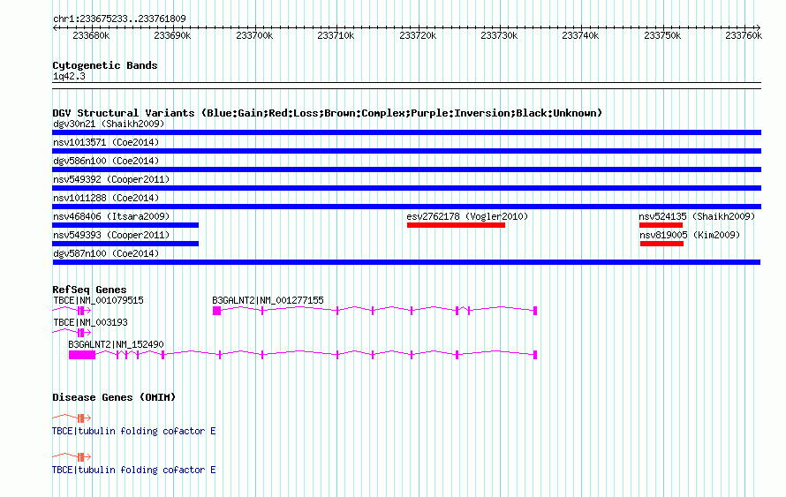Click the nsv468406 (Itsara2009) label
This screenshot has height=497, width=786.
[x=111, y=216]
